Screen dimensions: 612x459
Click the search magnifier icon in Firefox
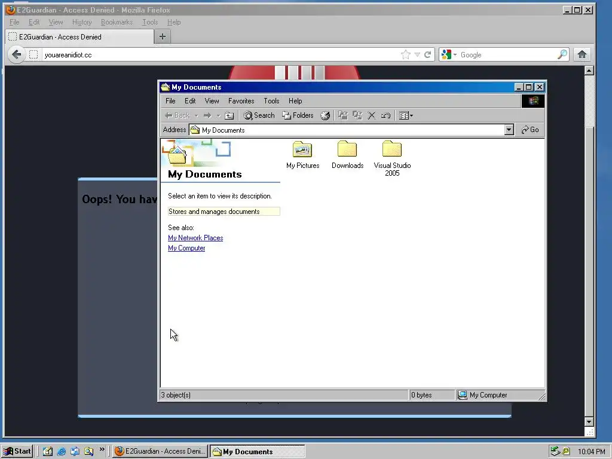[x=562, y=54]
